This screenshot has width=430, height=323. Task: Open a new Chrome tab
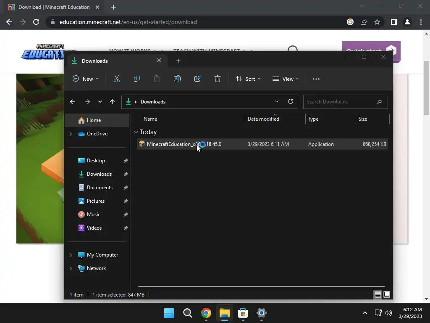pyautogui.click(x=113, y=7)
